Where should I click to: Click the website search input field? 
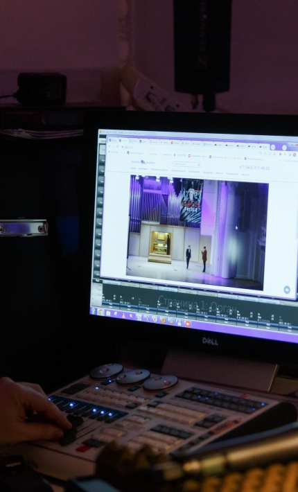[x=186, y=164]
